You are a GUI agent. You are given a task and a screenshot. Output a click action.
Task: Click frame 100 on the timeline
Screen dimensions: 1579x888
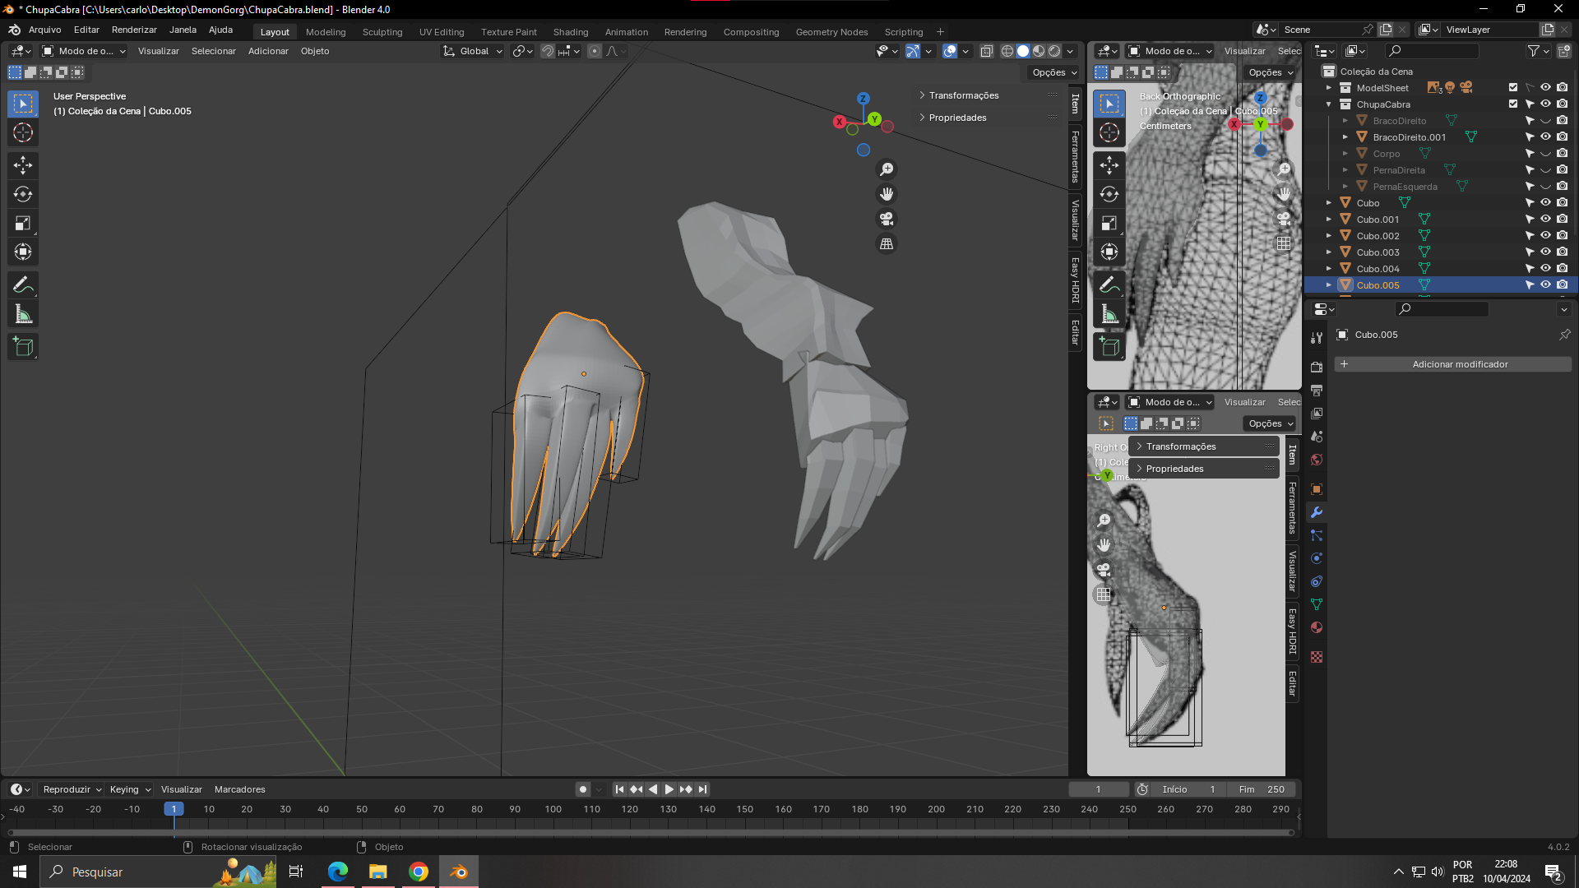[x=553, y=809]
